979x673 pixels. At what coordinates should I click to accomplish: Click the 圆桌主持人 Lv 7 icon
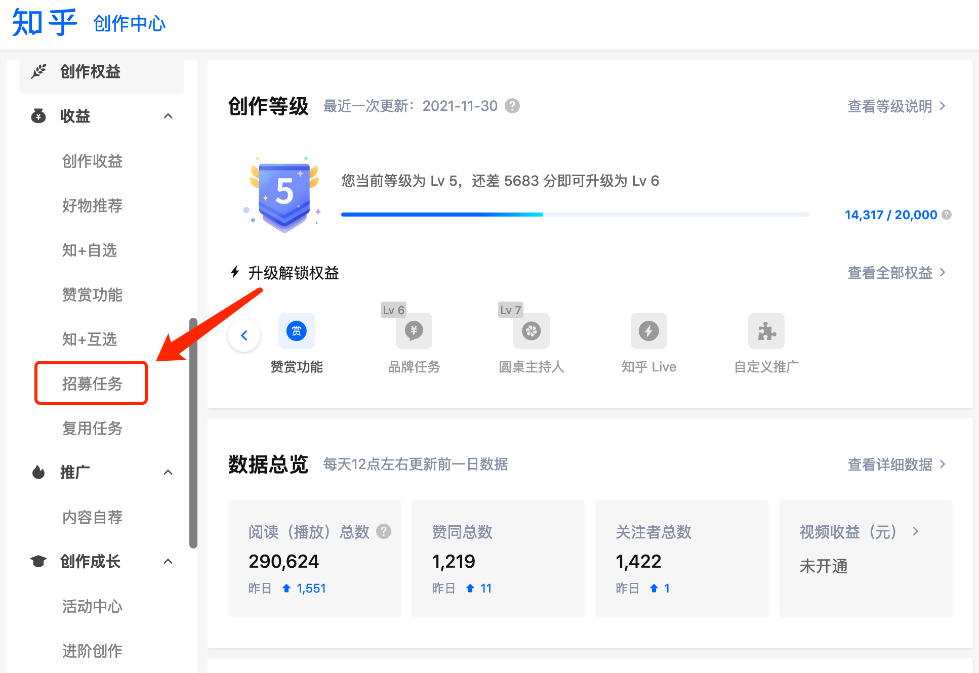pos(531,331)
